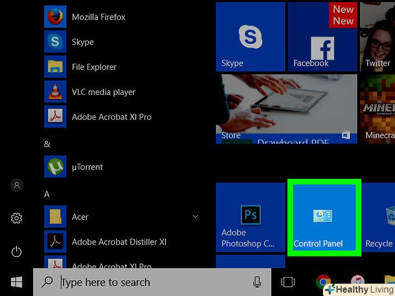This screenshot has height=296, width=395.
Task: Jump to the & letter section header
Action: coord(47,144)
